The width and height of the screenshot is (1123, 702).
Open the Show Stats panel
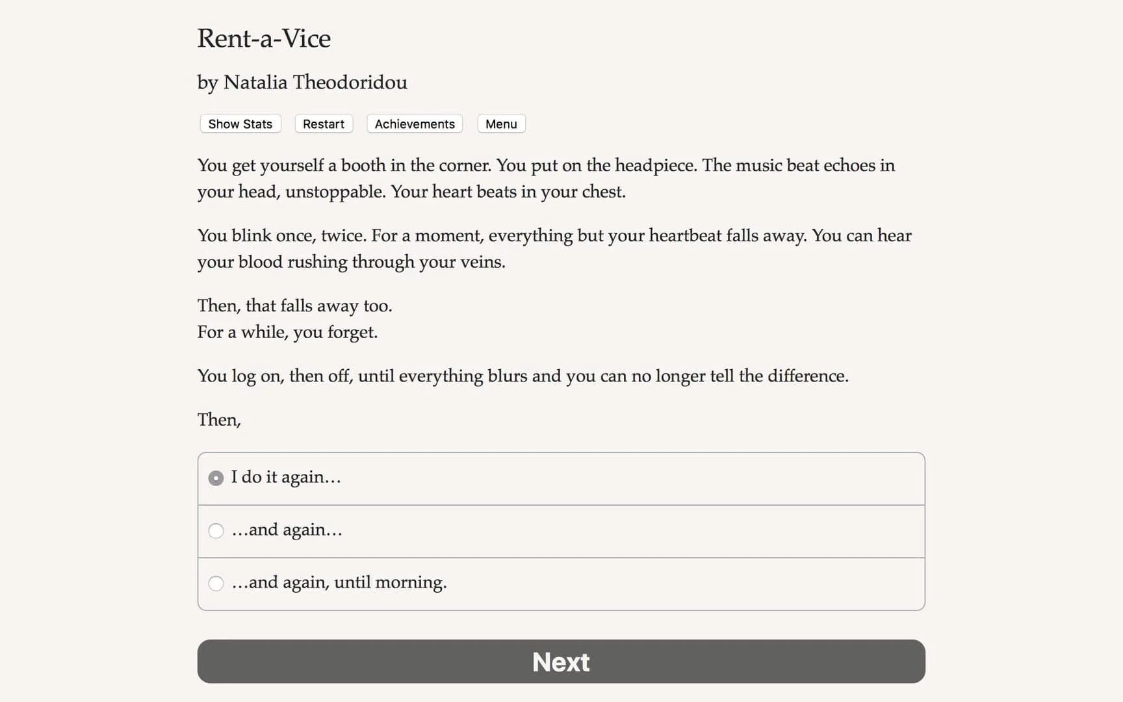(239, 123)
